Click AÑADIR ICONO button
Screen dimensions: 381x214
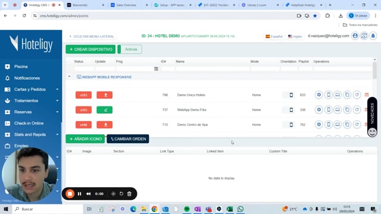click(85, 139)
